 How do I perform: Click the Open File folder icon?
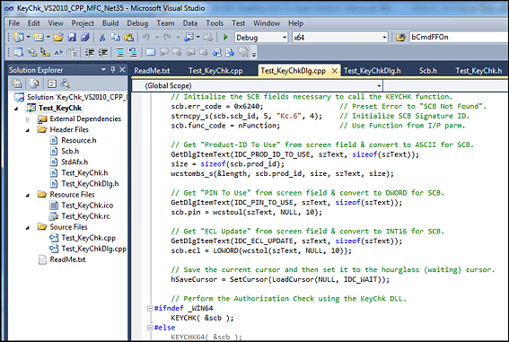(x=58, y=38)
